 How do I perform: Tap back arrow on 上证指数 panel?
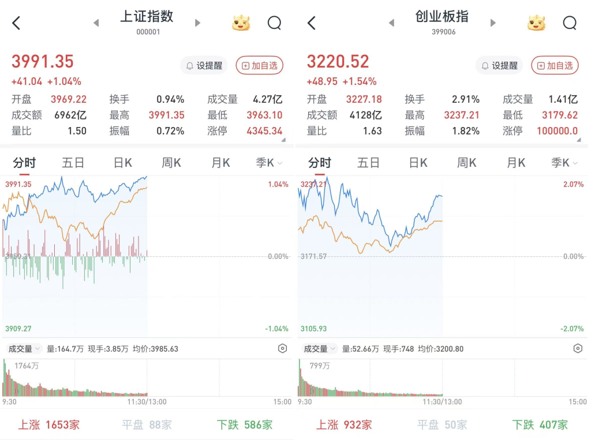click(x=16, y=23)
